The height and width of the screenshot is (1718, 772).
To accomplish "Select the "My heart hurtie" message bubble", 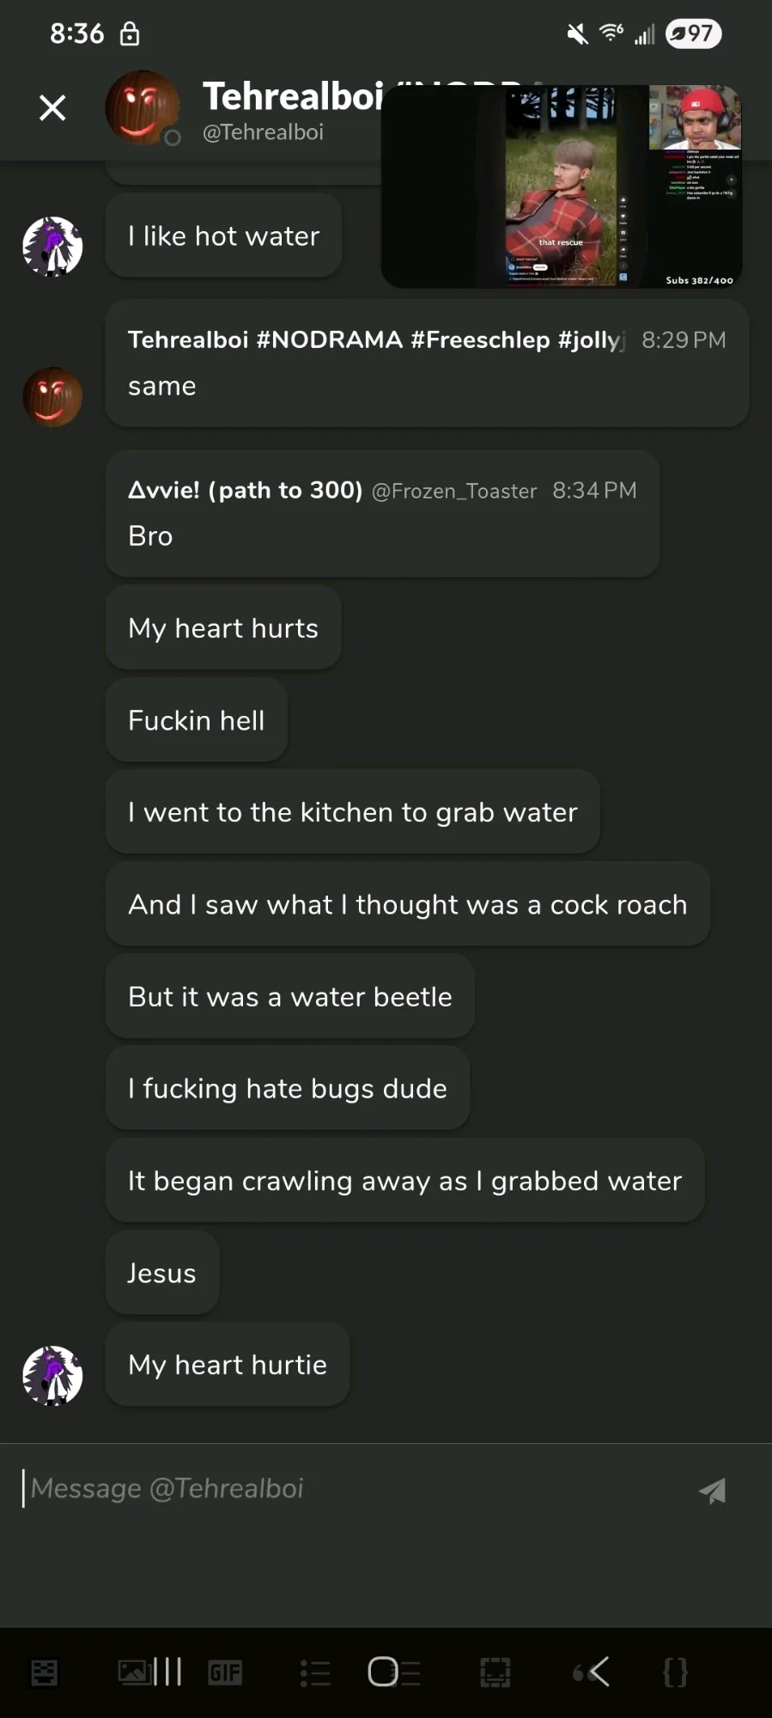I will (228, 1365).
